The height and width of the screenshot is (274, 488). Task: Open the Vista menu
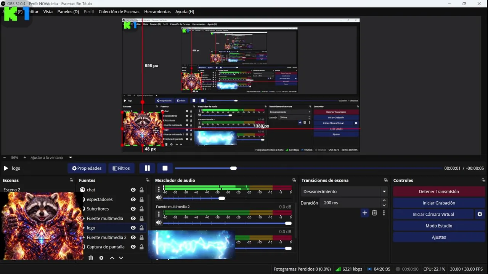48,12
